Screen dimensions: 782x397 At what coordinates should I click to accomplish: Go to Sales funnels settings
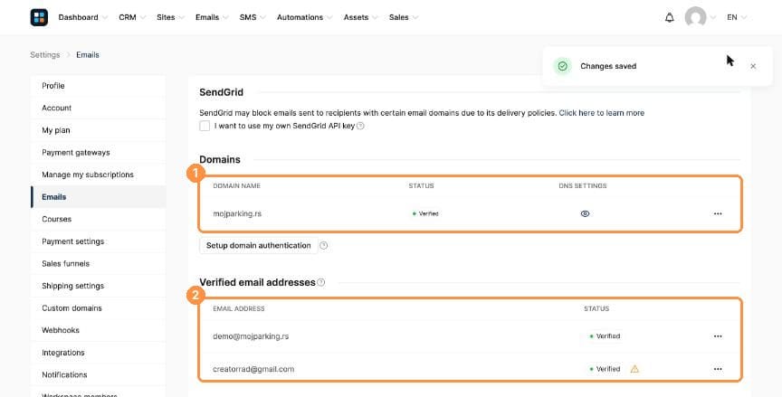point(99,263)
